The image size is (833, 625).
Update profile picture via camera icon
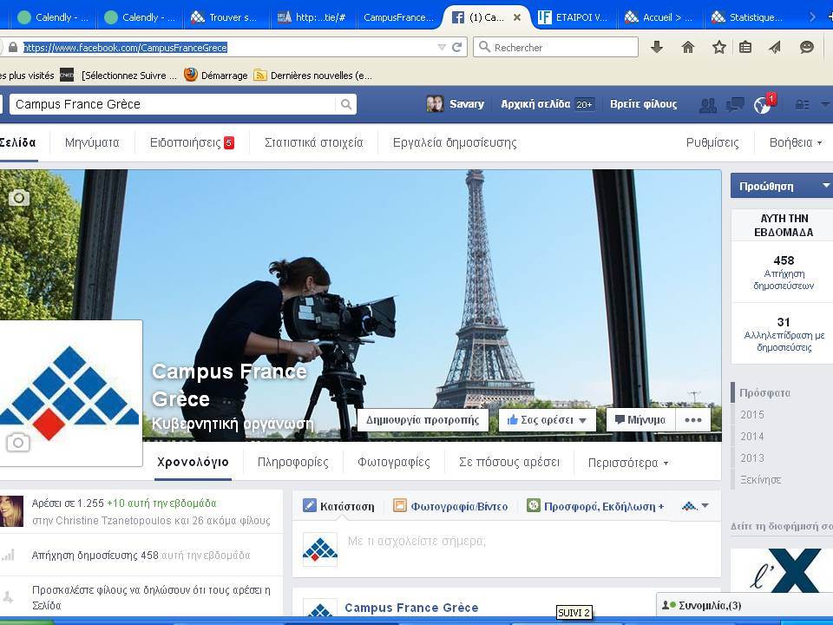(x=17, y=442)
